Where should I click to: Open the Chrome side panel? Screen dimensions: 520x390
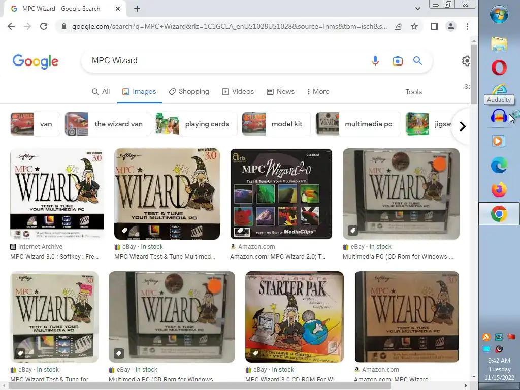click(435, 26)
